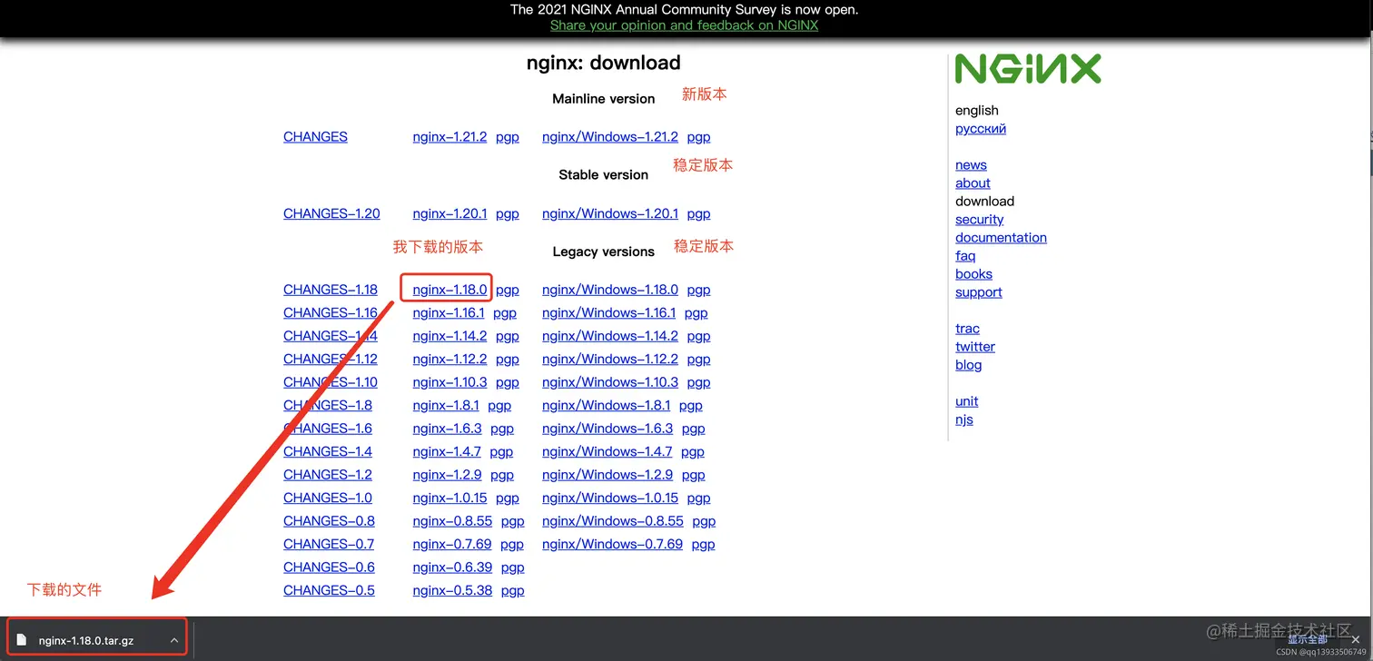Download nginx-1.8.1 source
1373x661 pixels.
[446, 406]
